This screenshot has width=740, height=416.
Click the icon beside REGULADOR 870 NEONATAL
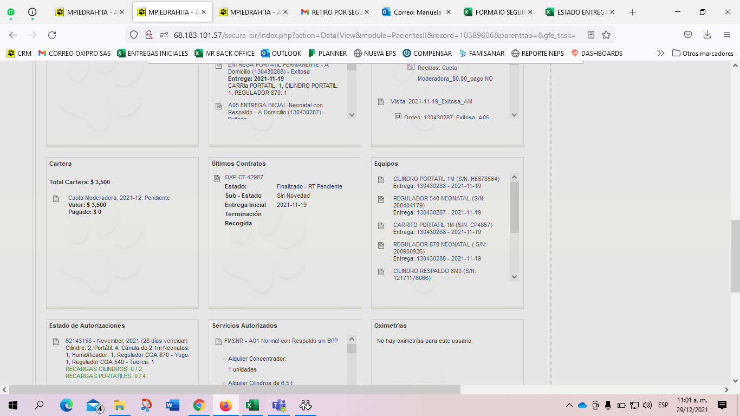click(381, 245)
